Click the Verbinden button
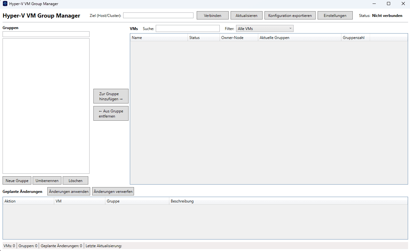Viewport: 410px width, 251px height. pos(213,15)
